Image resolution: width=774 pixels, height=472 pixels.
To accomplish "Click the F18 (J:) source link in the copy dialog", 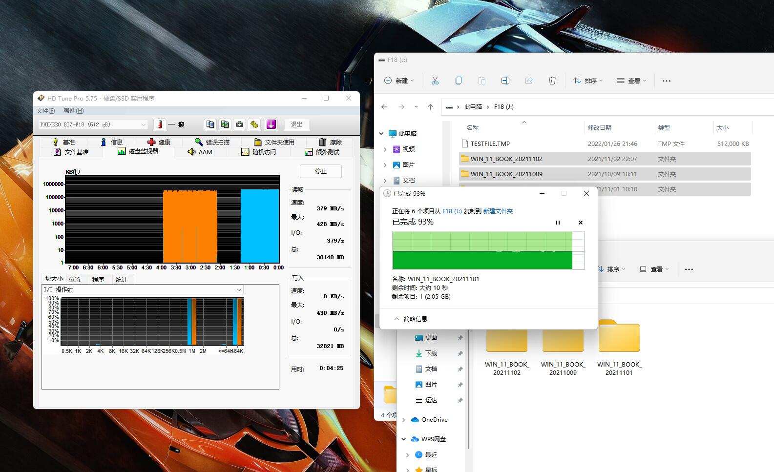I will coord(452,211).
